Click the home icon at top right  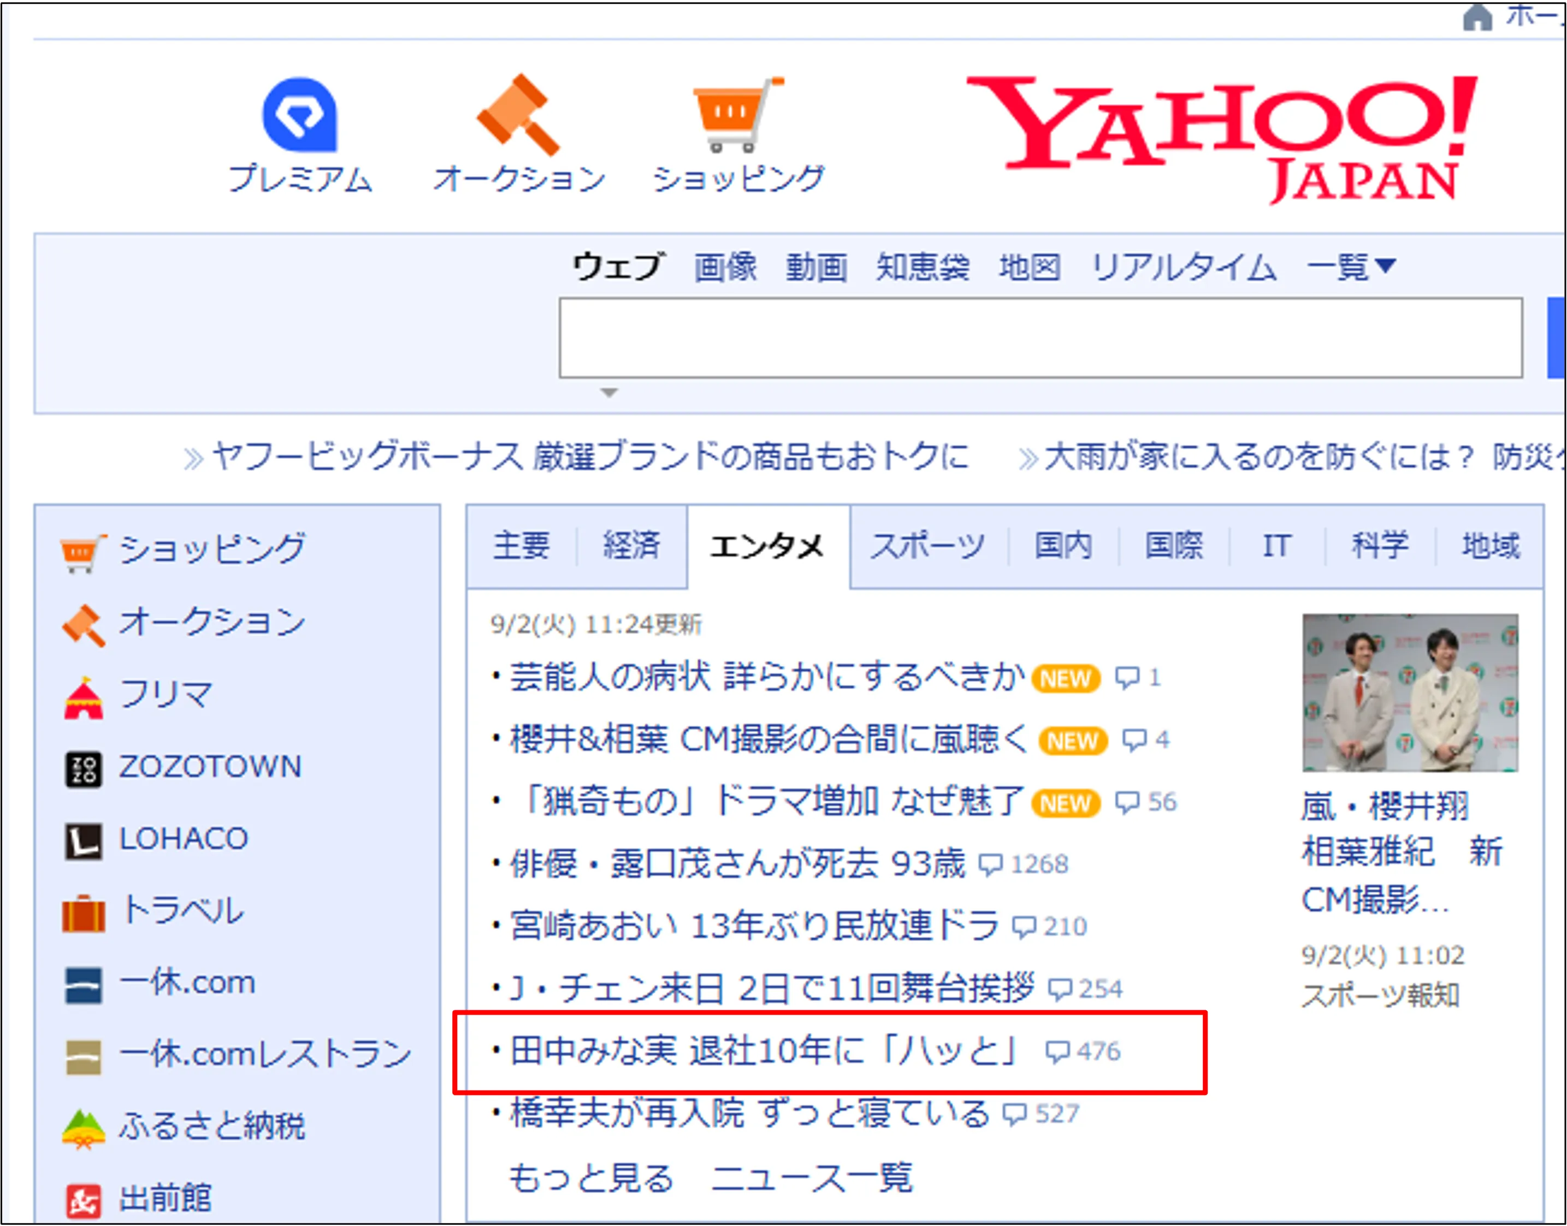pos(1477,16)
